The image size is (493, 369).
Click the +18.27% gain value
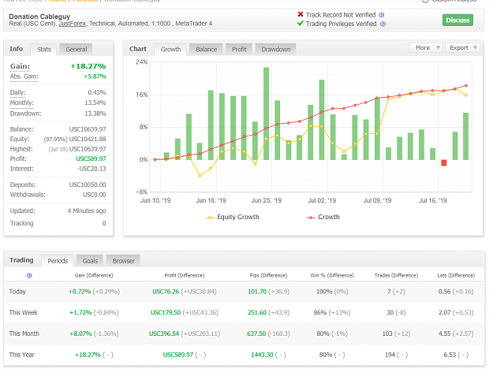tap(88, 66)
